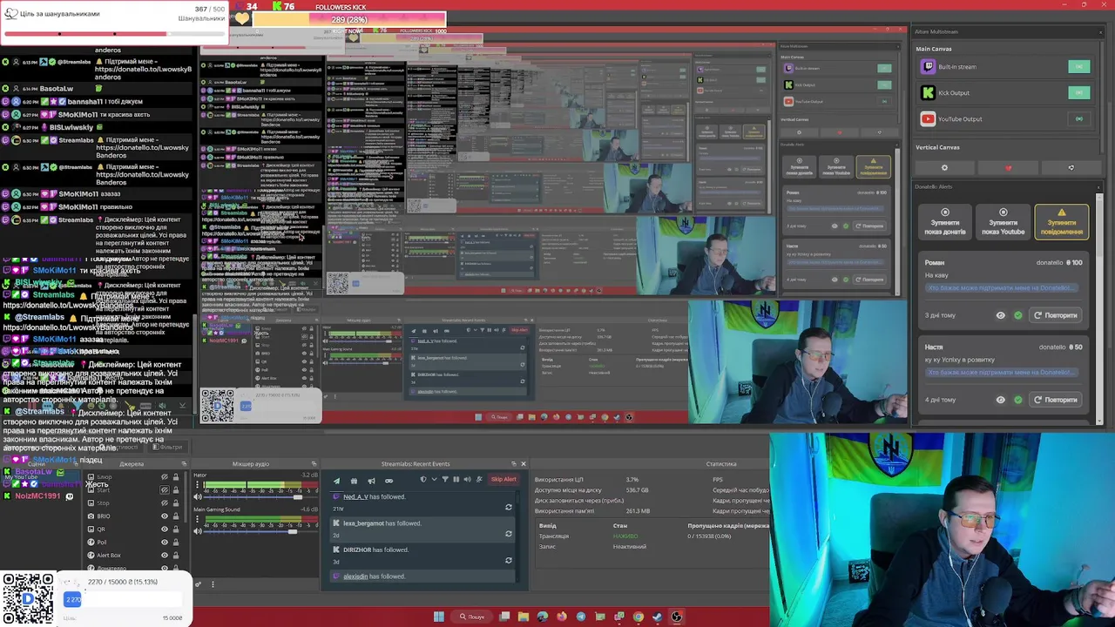Mute the Heтor audio channel
The width and height of the screenshot is (1115, 627).
[x=198, y=496]
